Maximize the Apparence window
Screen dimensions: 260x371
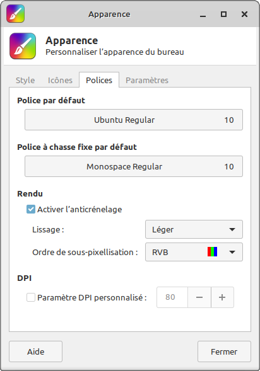pyautogui.click(x=223, y=14)
